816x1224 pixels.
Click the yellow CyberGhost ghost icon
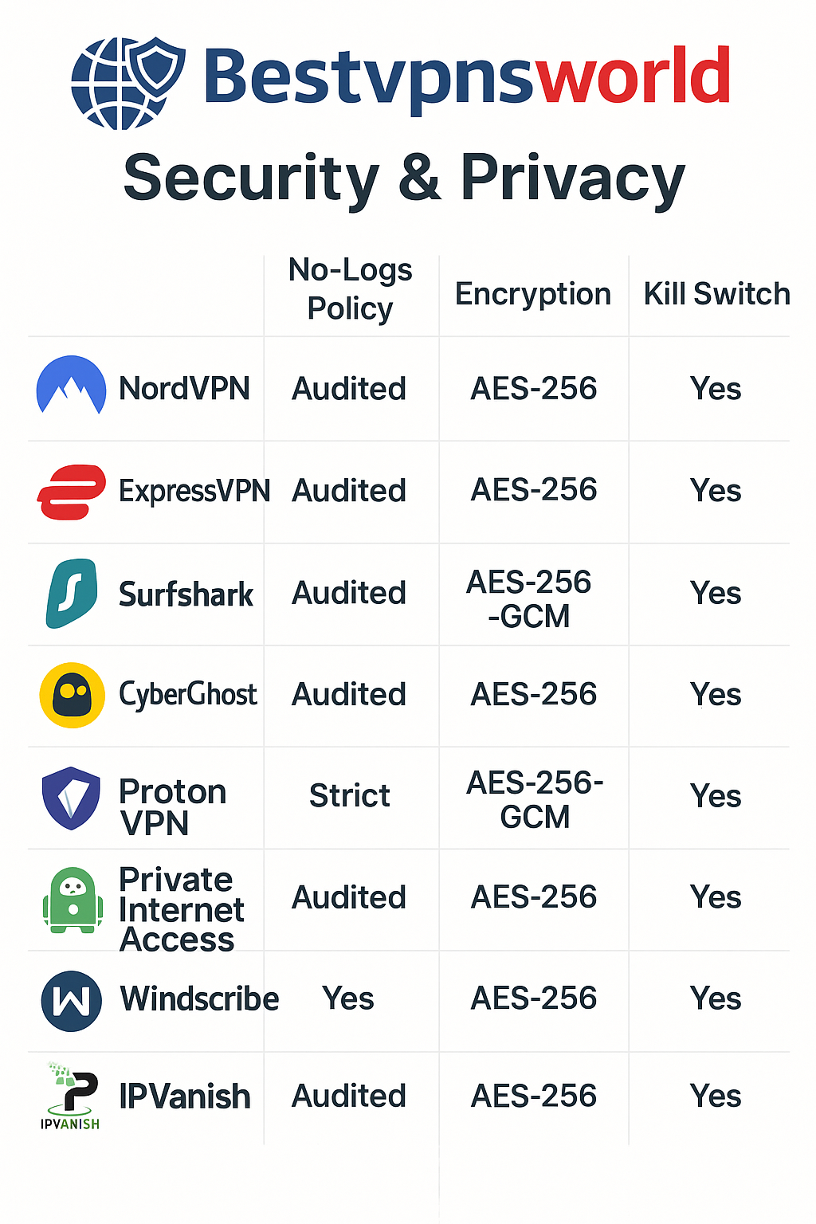point(72,695)
